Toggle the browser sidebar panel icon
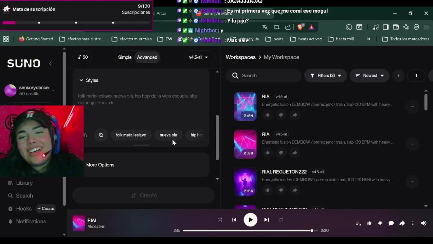433x244 pixels. [x=386, y=27]
